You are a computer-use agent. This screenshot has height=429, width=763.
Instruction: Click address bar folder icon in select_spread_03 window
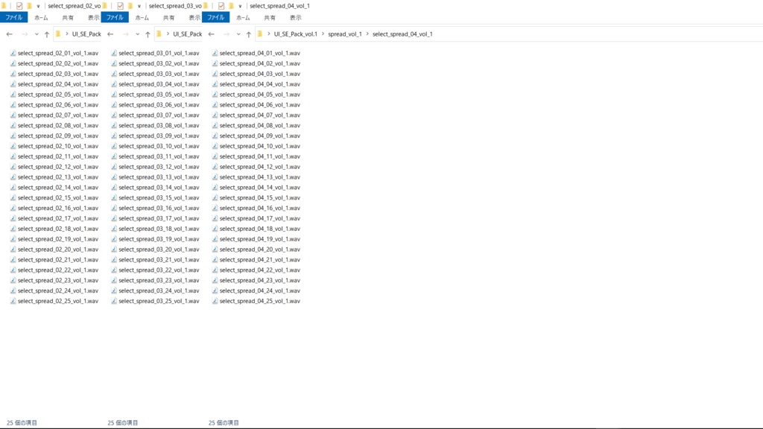click(x=159, y=34)
